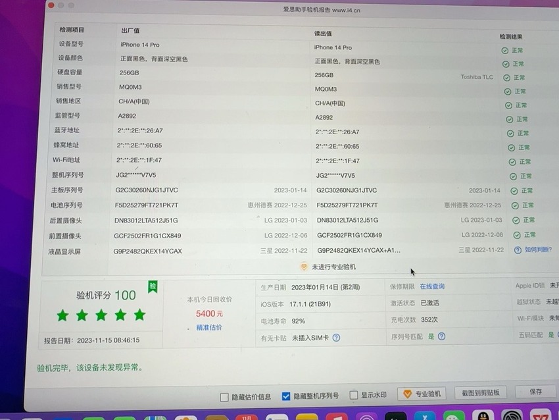Click iPhone 14 Pro in the 出厂值 column

point(139,45)
